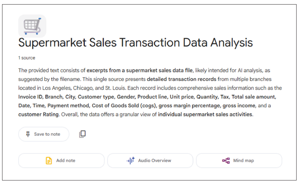Generate an Audio Overview
299x185 pixels.
point(150,161)
